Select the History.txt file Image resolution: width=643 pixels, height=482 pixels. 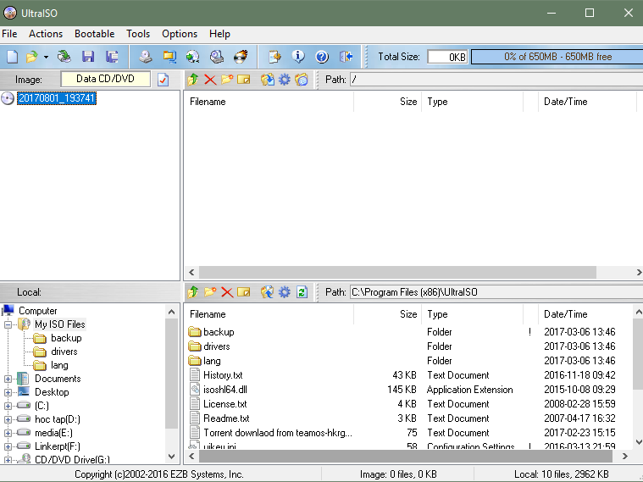click(x=223, y=375)
